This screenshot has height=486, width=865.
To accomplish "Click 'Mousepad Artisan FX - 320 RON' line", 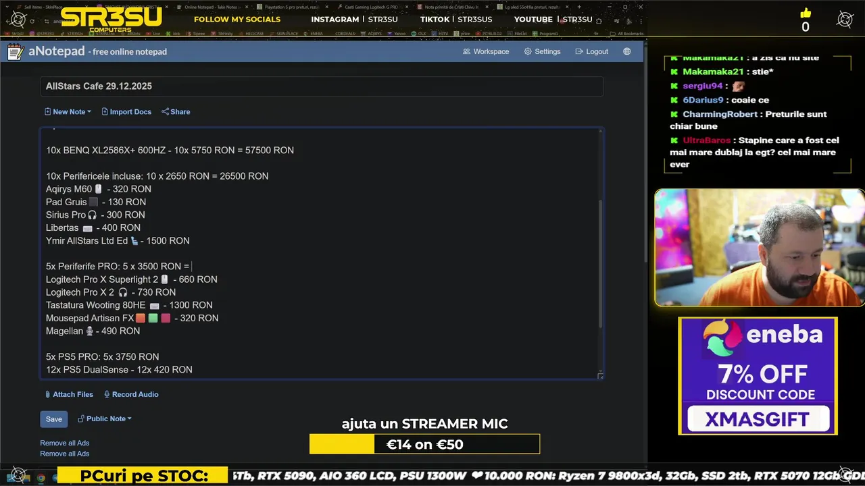I will (x=132, y=318).
